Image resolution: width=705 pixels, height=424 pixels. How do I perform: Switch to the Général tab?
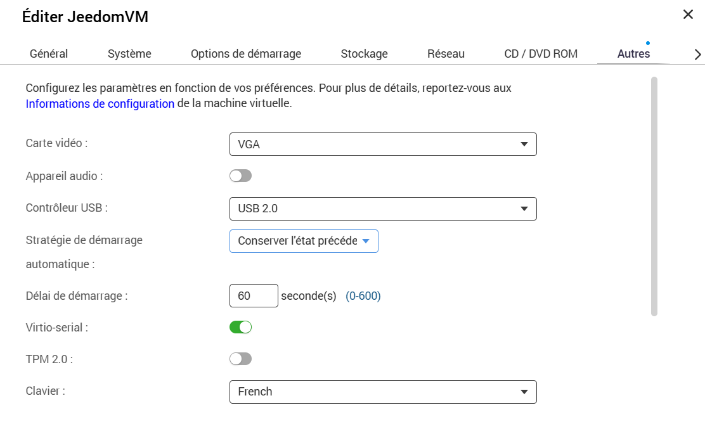click(x=49, y=54)
